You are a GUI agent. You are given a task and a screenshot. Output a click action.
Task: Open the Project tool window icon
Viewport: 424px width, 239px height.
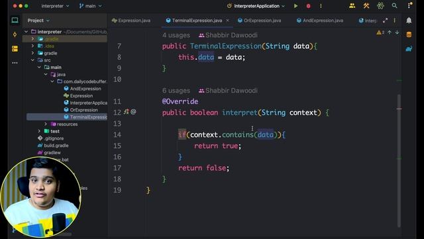(x=15, y=20)
